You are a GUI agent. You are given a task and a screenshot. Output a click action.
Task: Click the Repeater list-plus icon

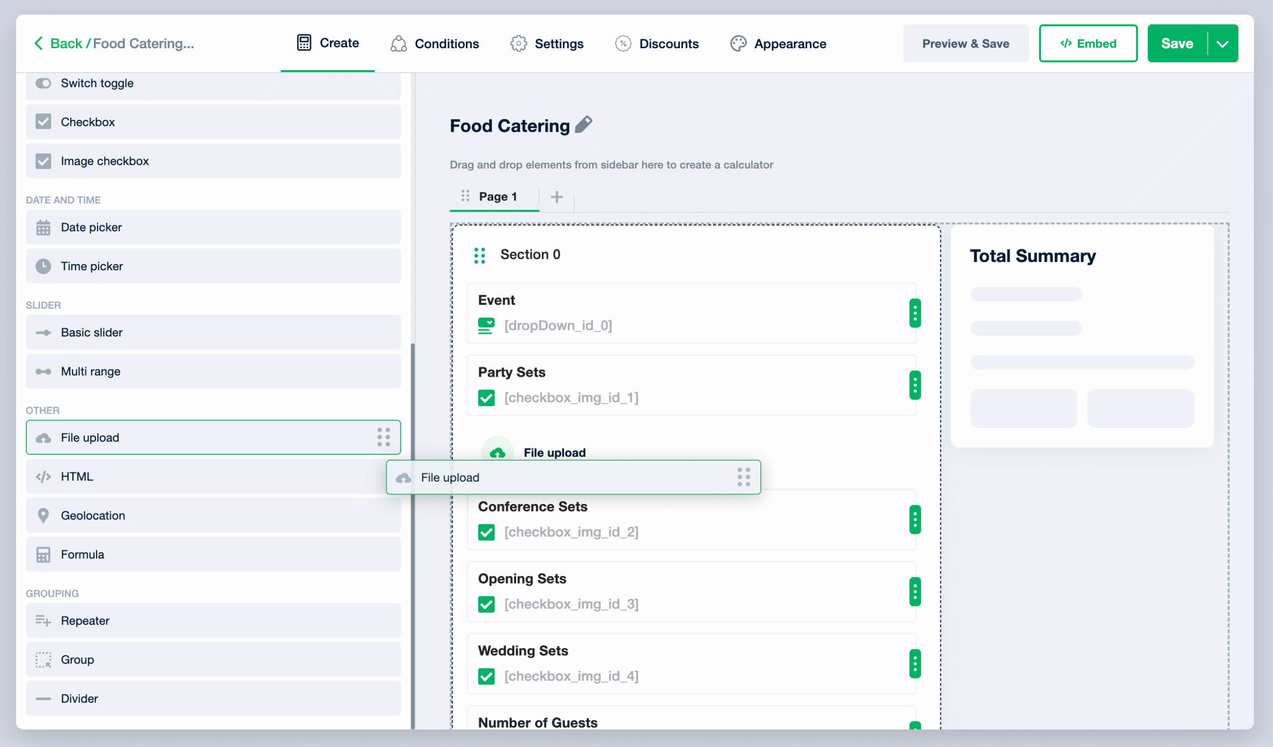tap(43, 621)
